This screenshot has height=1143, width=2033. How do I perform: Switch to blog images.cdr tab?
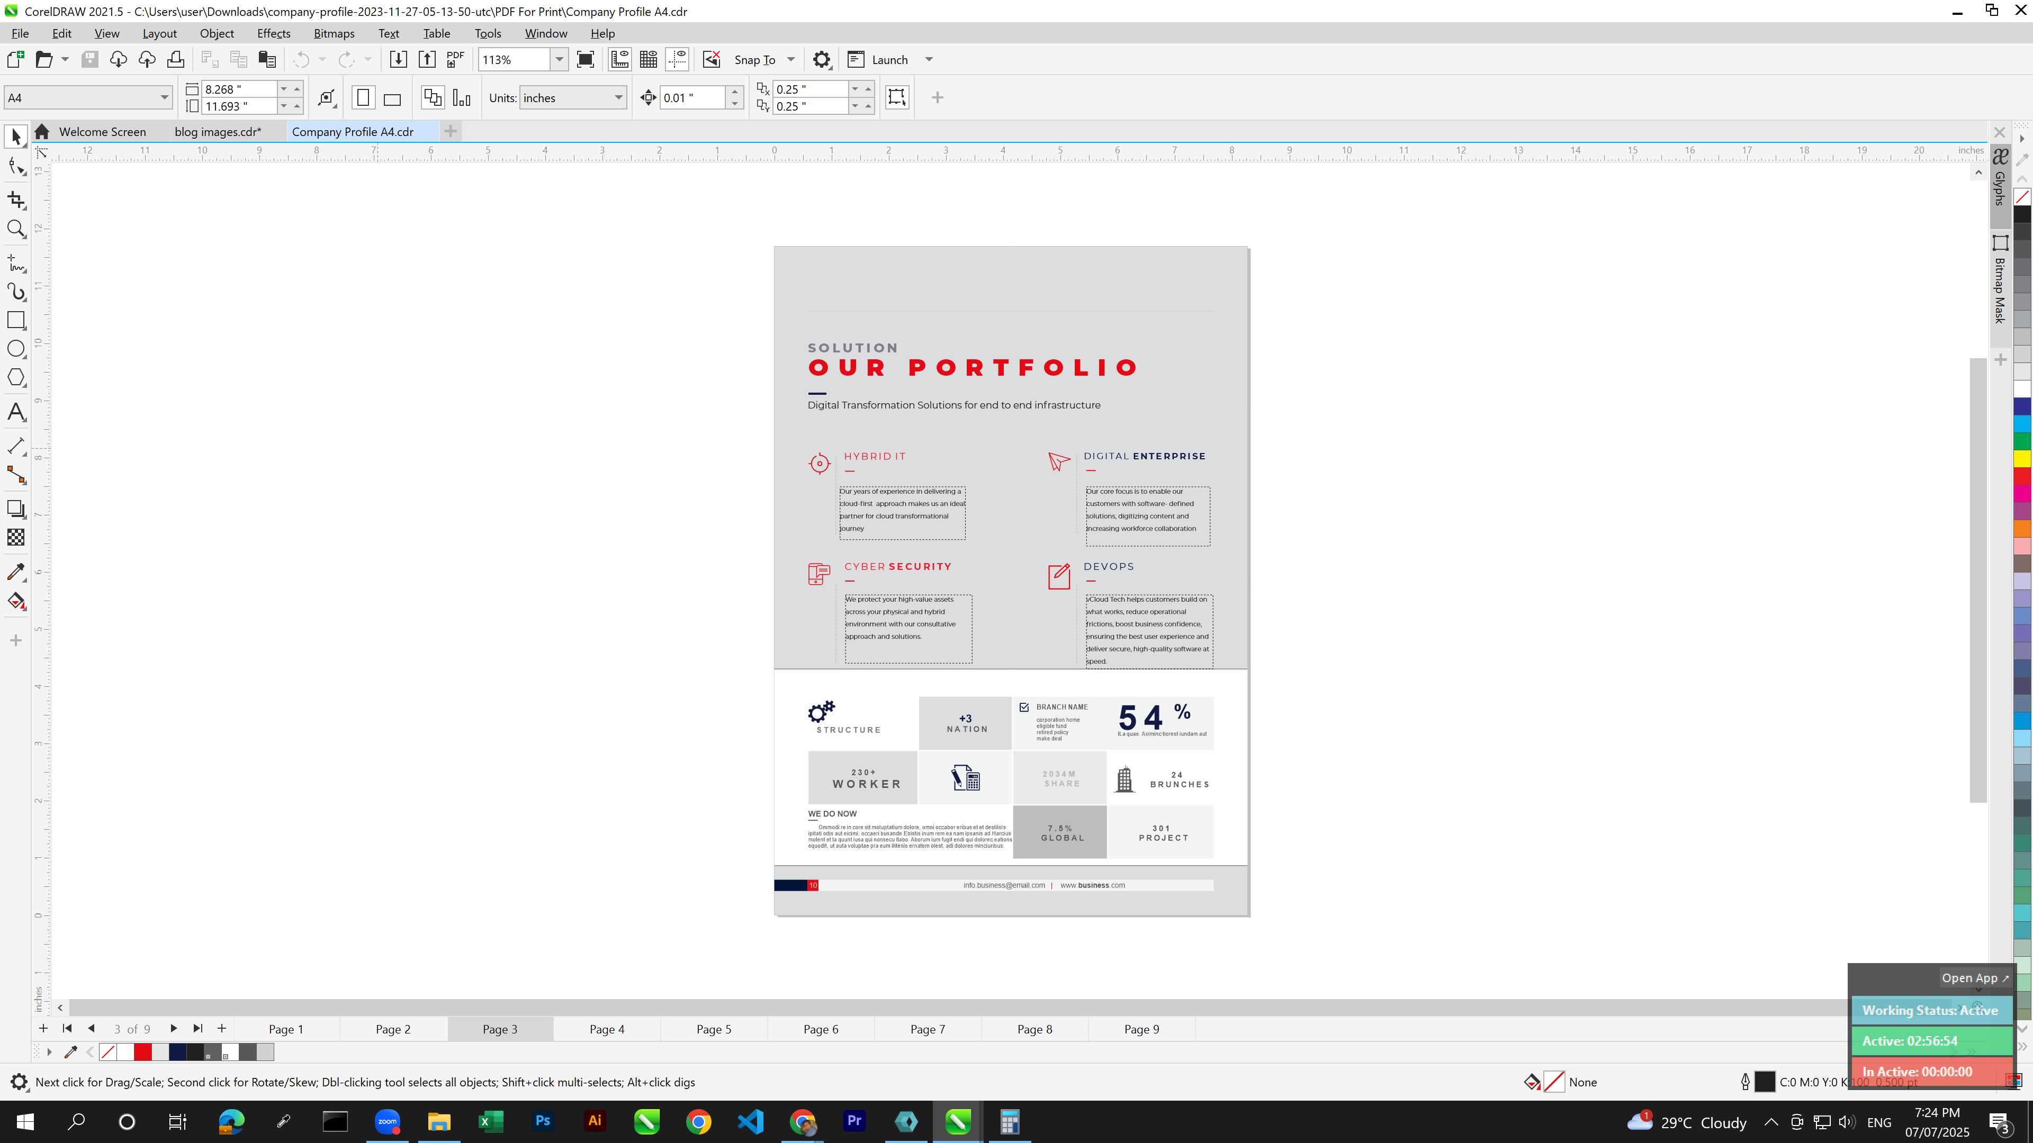pos(218,132)
